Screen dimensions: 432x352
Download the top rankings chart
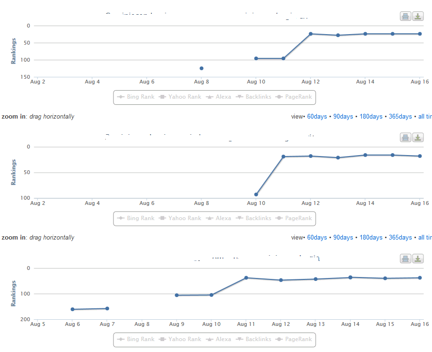point(418,17)
